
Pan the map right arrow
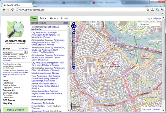(x=75, y=26)
